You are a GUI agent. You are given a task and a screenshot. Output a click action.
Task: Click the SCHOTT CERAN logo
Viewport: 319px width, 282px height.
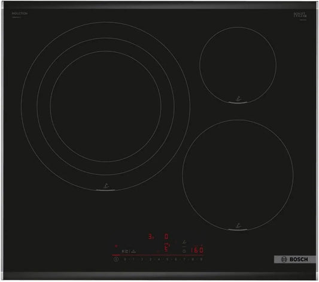300,14
